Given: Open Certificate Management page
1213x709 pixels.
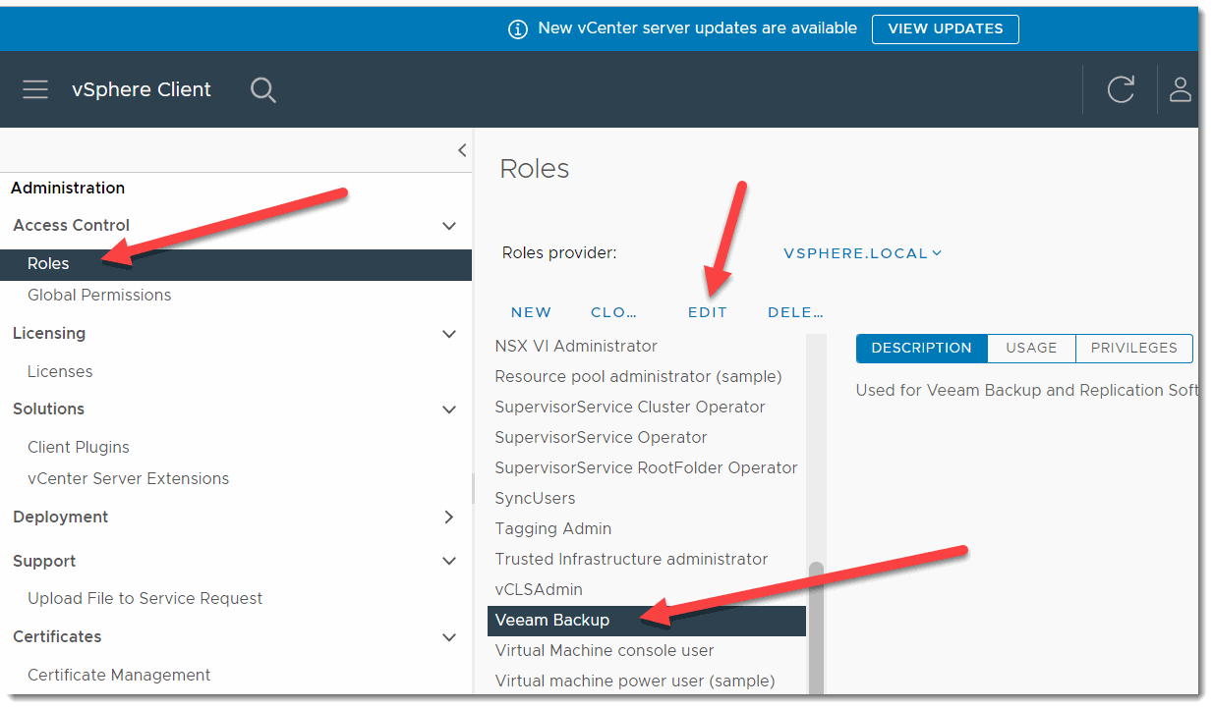Looking at the screenshot, I should click(119, 675).
